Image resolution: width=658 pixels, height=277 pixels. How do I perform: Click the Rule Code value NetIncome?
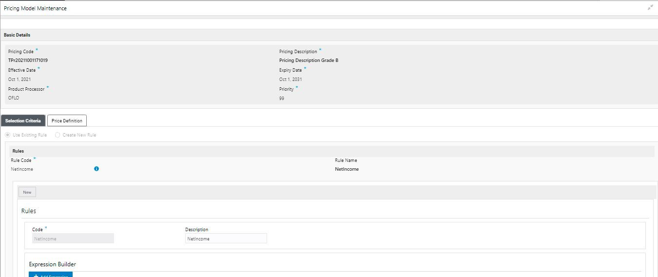coord(22,169)
